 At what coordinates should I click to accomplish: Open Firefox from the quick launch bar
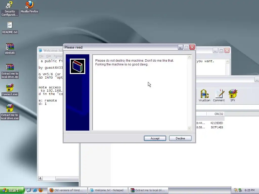pyautogui.click(x=41, y=190)
